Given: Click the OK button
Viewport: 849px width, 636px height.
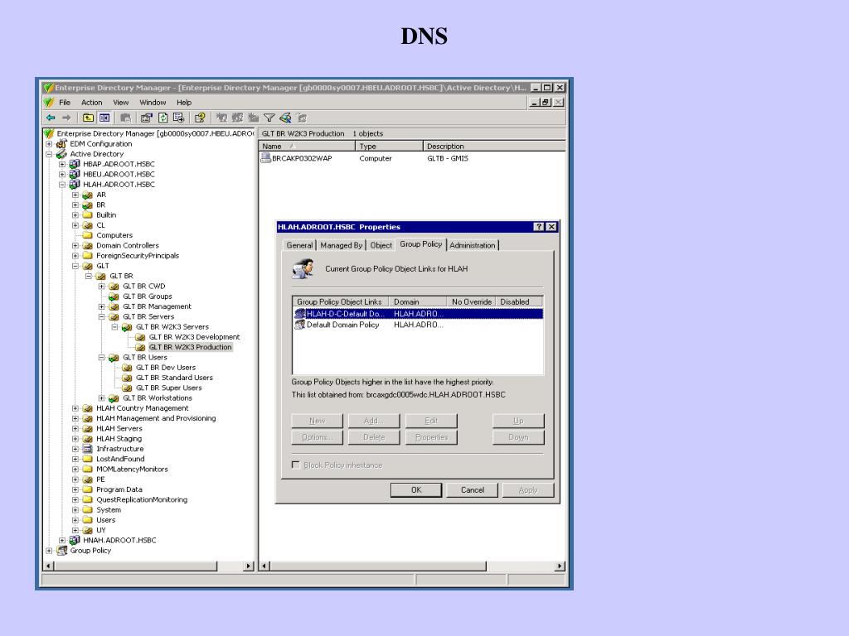Looking at the screenshot, I should (416, 490).
